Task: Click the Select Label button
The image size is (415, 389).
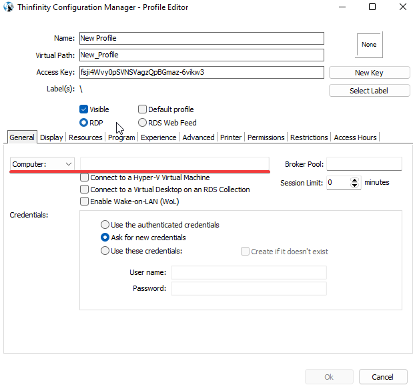Action: pyautogui.click(x=369, y=91)
